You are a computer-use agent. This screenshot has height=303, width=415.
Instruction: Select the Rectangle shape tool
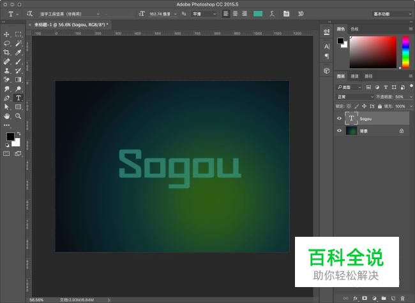point(18,107)
